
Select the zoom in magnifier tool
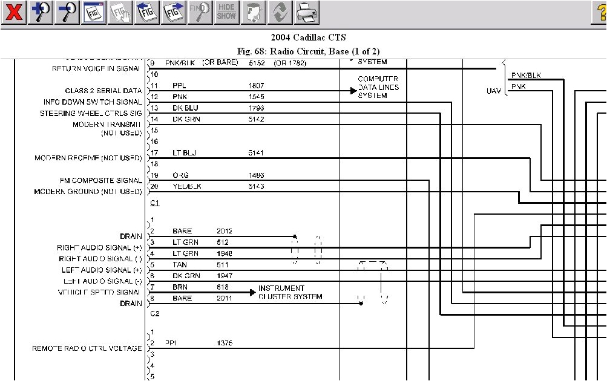tap(40, 12)
